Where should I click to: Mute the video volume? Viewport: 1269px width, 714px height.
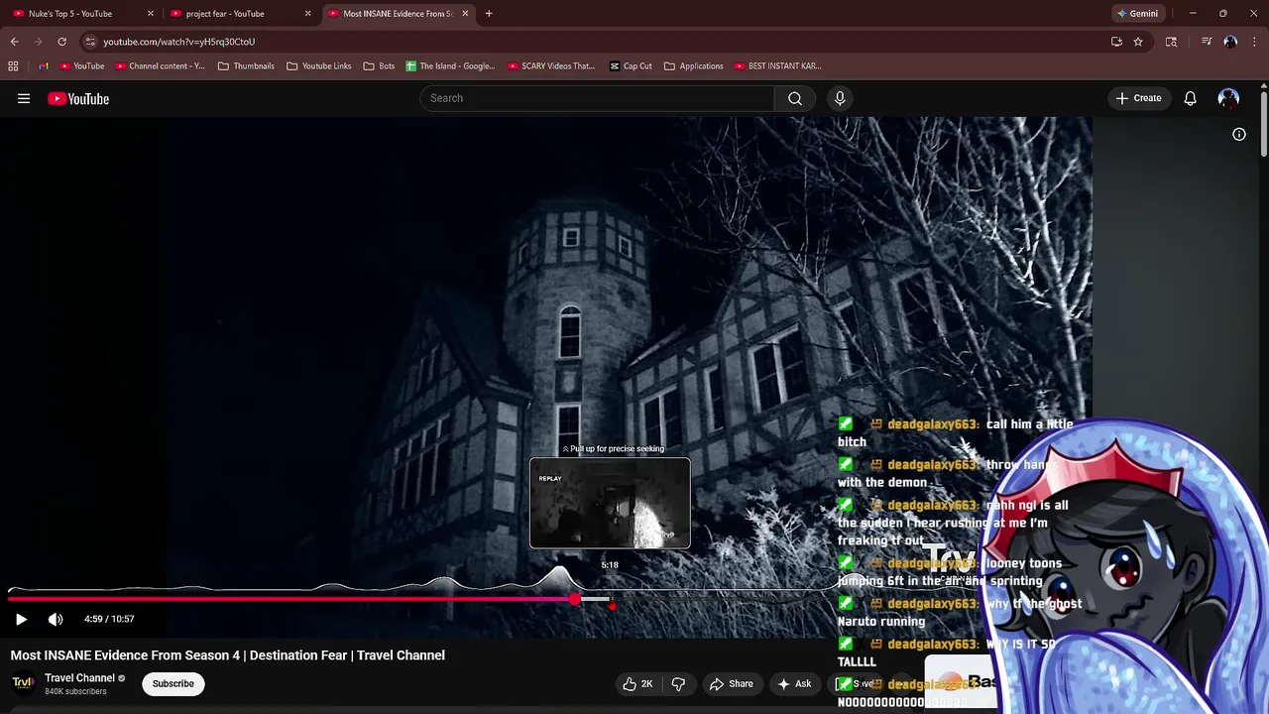[x=56, y=619]
